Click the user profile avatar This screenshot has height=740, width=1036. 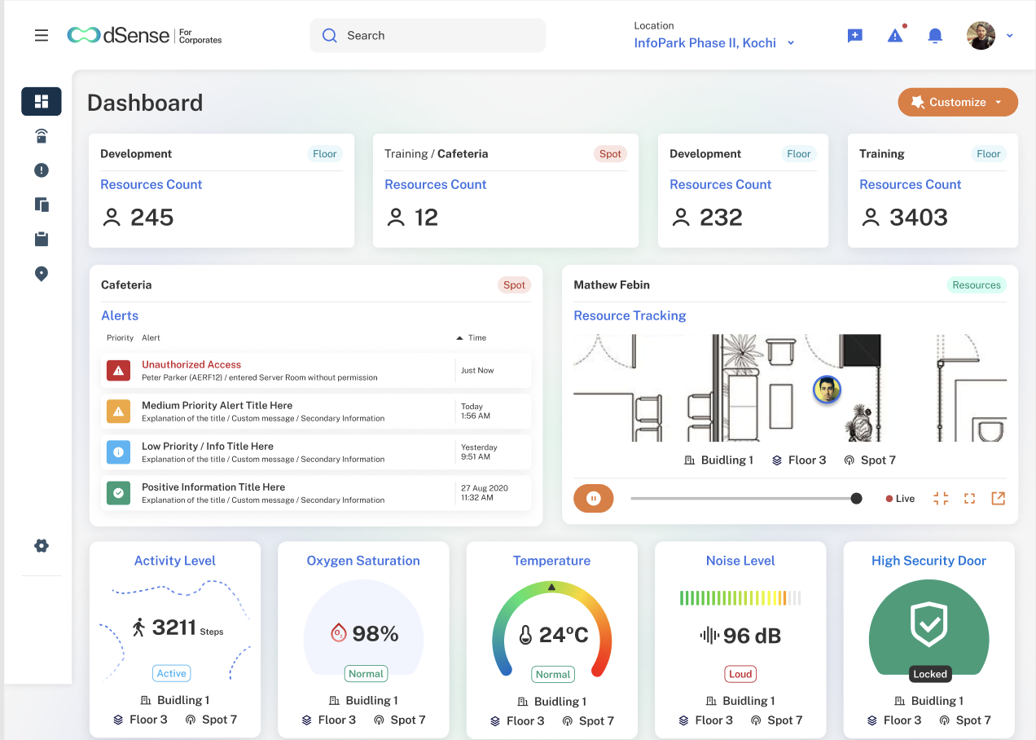click(x=981, y=36)
